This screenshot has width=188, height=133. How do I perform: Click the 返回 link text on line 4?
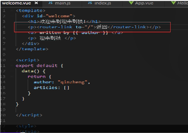click(x=102, y=27)
